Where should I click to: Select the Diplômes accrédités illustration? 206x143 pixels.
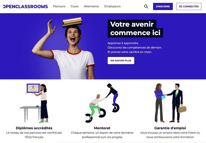click(x=34, y=103)
